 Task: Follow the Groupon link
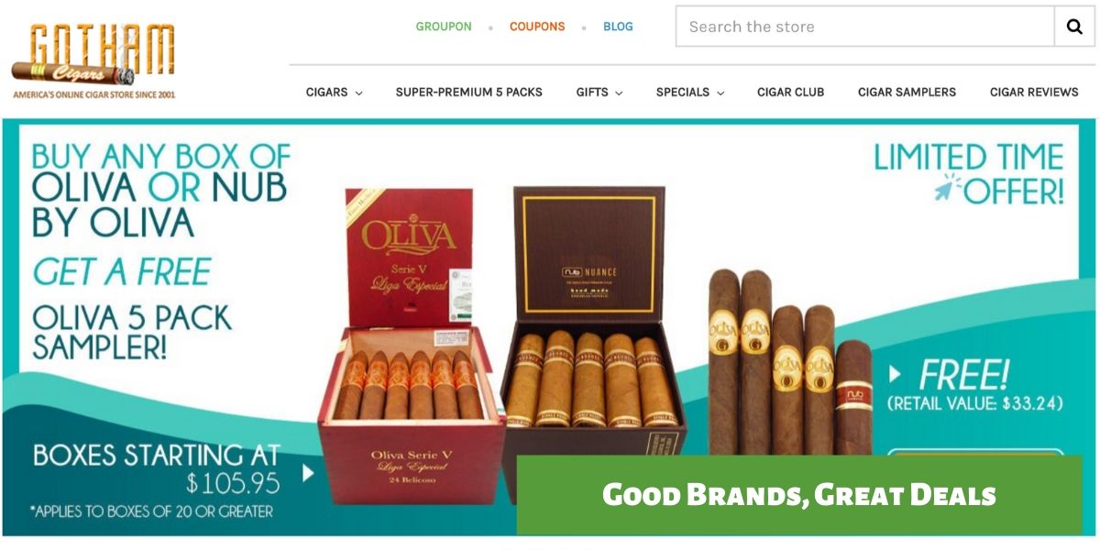pos(444,27)
